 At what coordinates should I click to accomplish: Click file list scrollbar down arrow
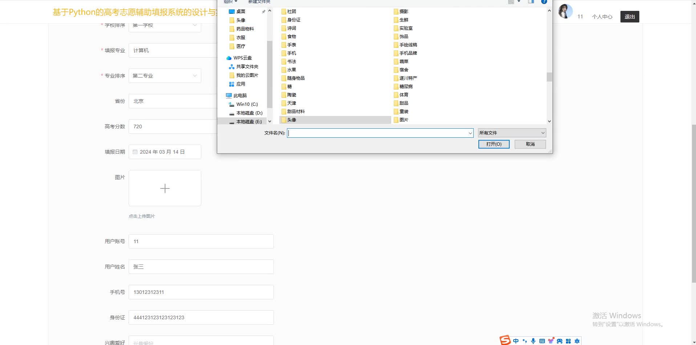549,121
